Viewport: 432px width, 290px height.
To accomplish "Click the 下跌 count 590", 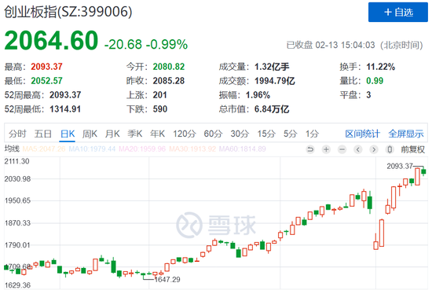I will click(159, 109).
